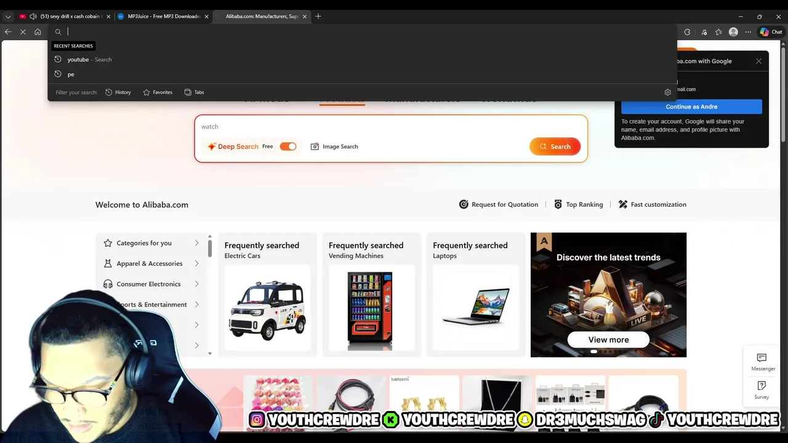Open the Survey icon on right edge
The image size is (788, 443).
762,386
